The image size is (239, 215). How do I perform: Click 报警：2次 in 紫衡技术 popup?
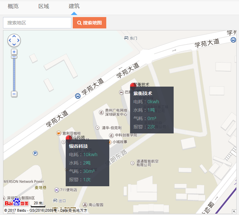[x=144, y=127]
